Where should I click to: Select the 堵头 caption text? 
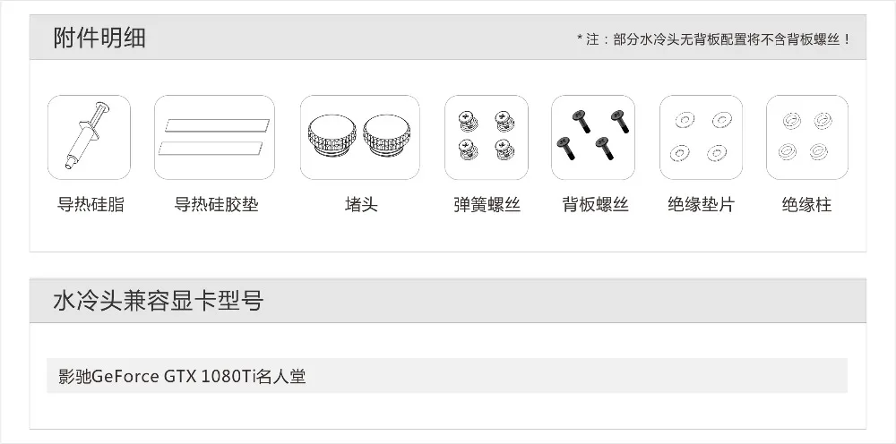[361, 204]
